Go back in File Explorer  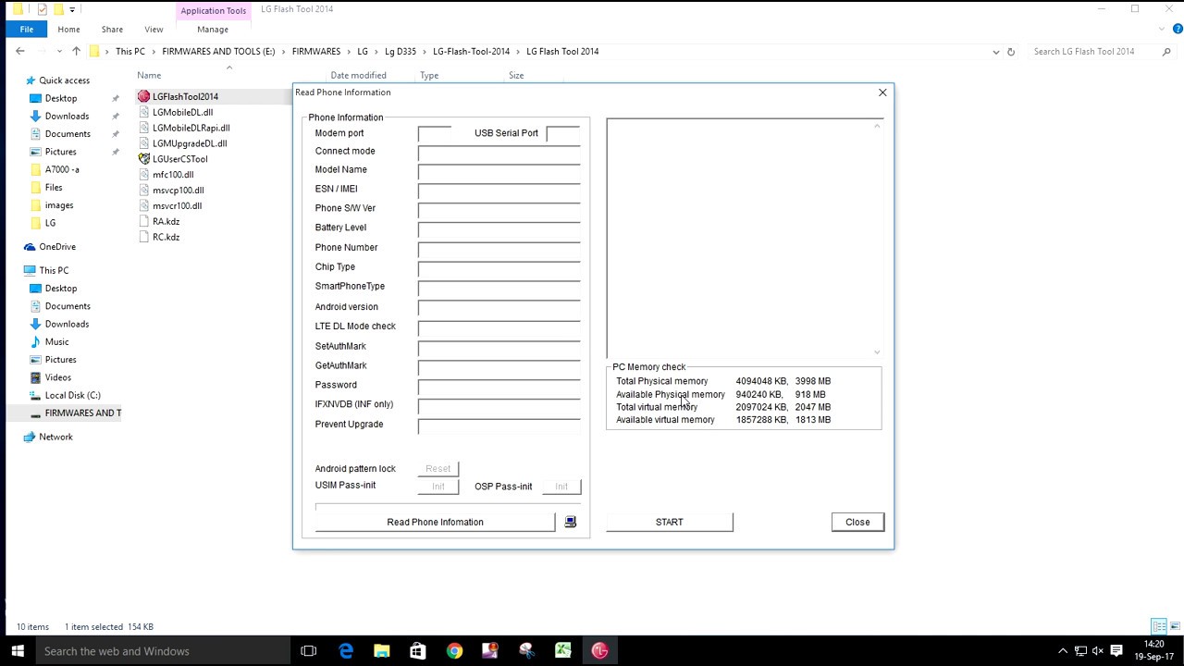coord(20,52)
